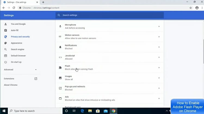Expand the Images settings arrow

pyautogui.click(x=159, y=78)
